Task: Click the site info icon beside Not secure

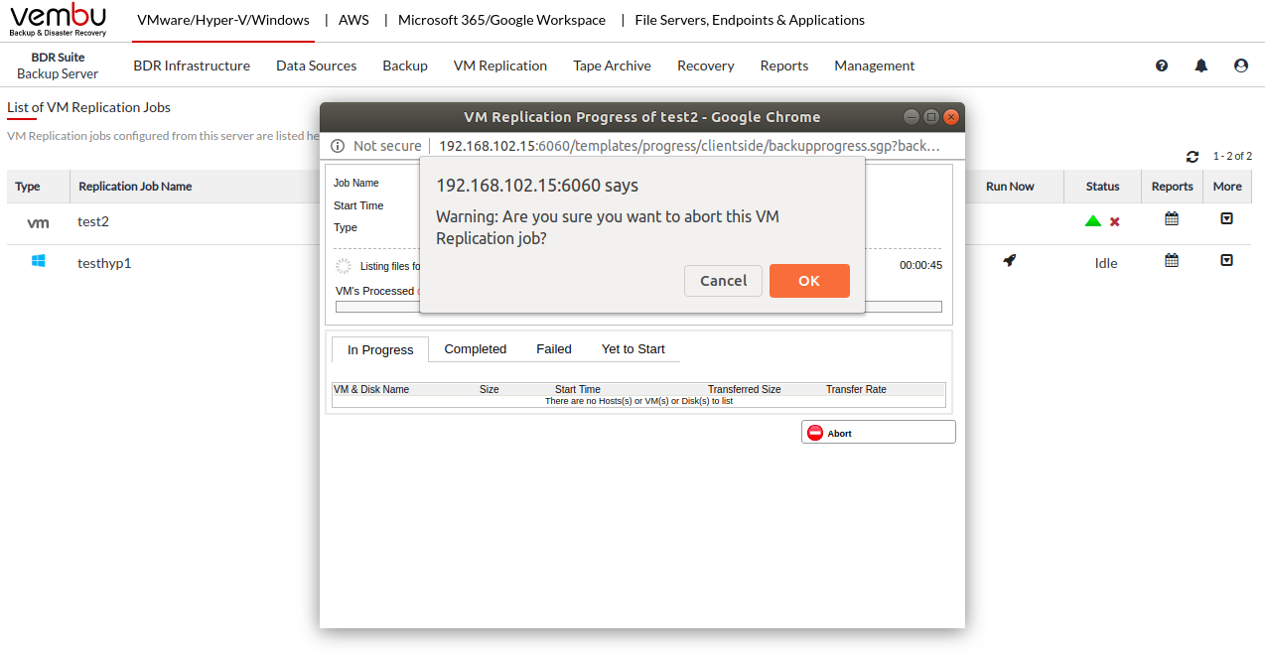Action: pyautogui.click(x=337, y=146)
